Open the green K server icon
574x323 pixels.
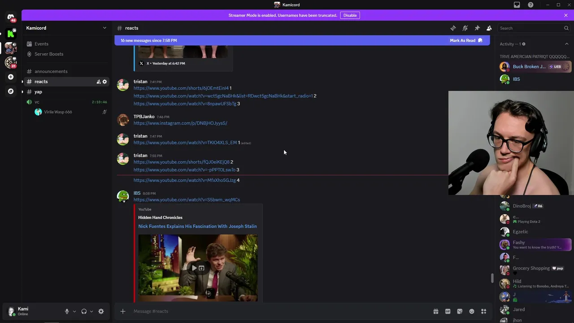pyautogui.click(x=11, y=34)
